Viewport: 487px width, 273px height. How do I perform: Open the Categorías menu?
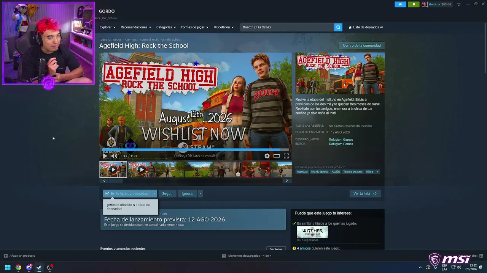point(166,27)
